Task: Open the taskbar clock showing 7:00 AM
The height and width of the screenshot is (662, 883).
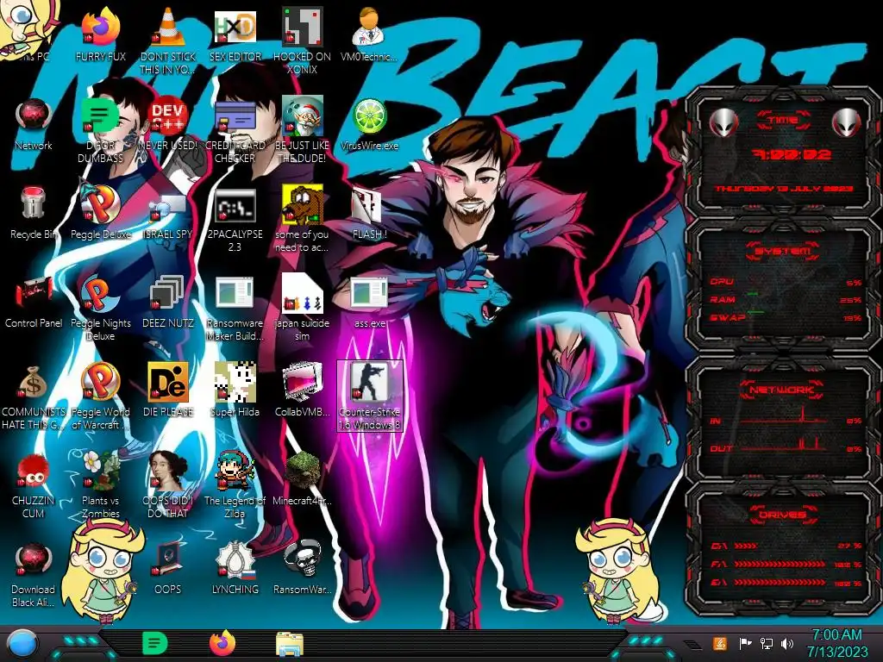Action: (836, 643)
